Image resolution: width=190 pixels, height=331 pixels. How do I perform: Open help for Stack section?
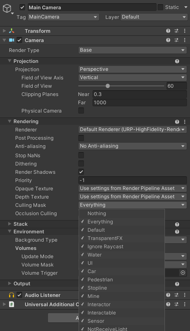[177, 224]
